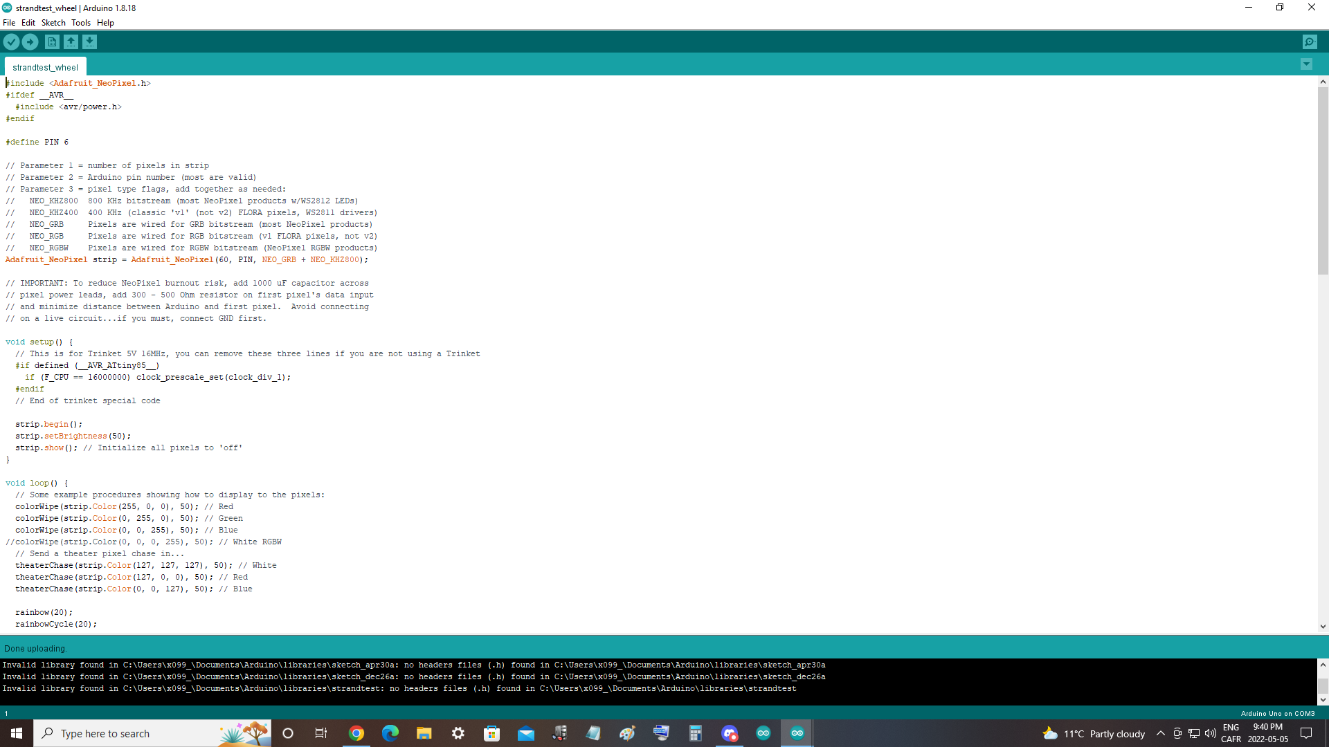Screen dimensions: 1329x747
Task: Open a sketch using the toolbar icon
Action: 71,41
